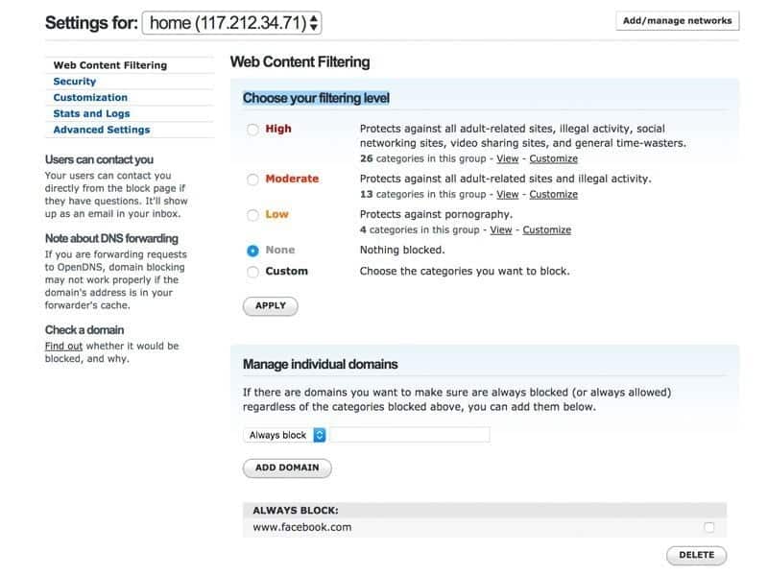Screen dimensions: 768x576
Task: Expand the Always block dropdown
Action: tap(284, 435)
